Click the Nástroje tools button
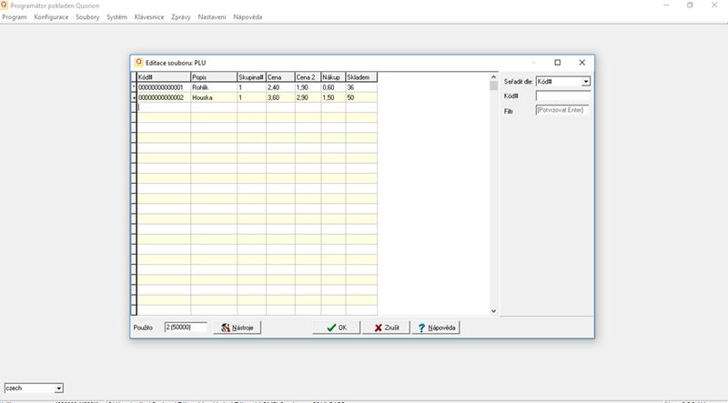728x403 pixels. click(238, 327)
